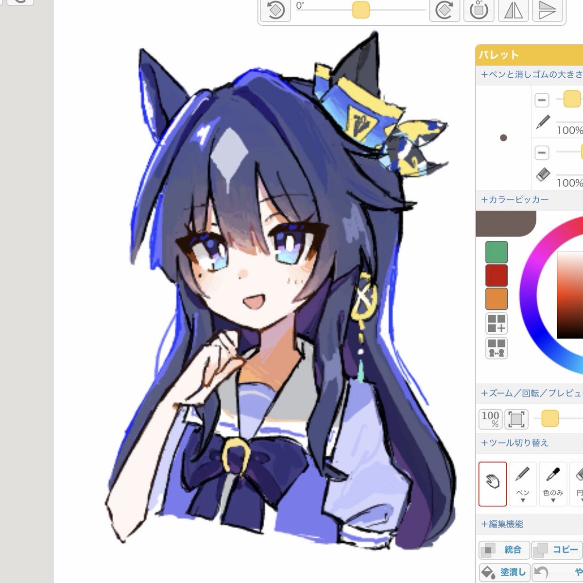Screen dimensions: 583x583
Task: Click the rotate counter-clockwise icon
Action: pyautogui.click(x=275, y=10)
